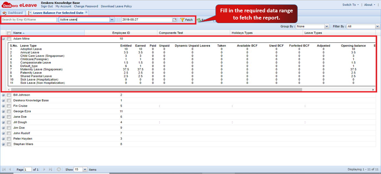
Task: Tick the checkbox for George Ezra
Action: [x=9, y=111]
